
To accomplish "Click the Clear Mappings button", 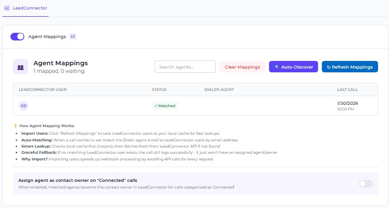I will point(242,67).
